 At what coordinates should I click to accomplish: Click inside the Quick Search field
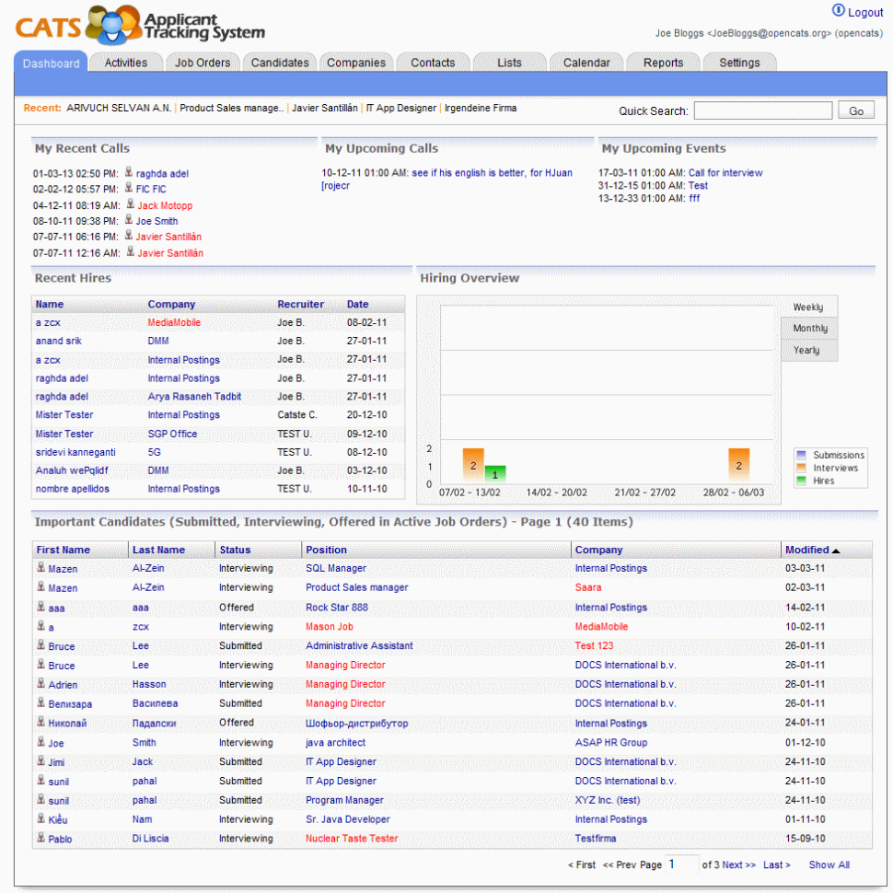tap(762, 110)
